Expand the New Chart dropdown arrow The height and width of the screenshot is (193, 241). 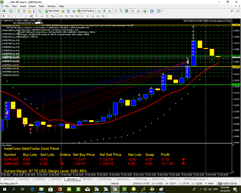click(x=7, y=11)
